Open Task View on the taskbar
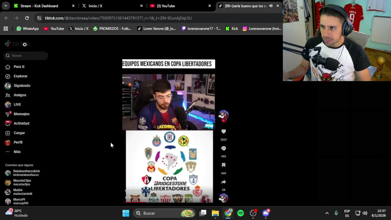Image resolution: width=391 pixels, height=220 pixels. pos(203,213)
